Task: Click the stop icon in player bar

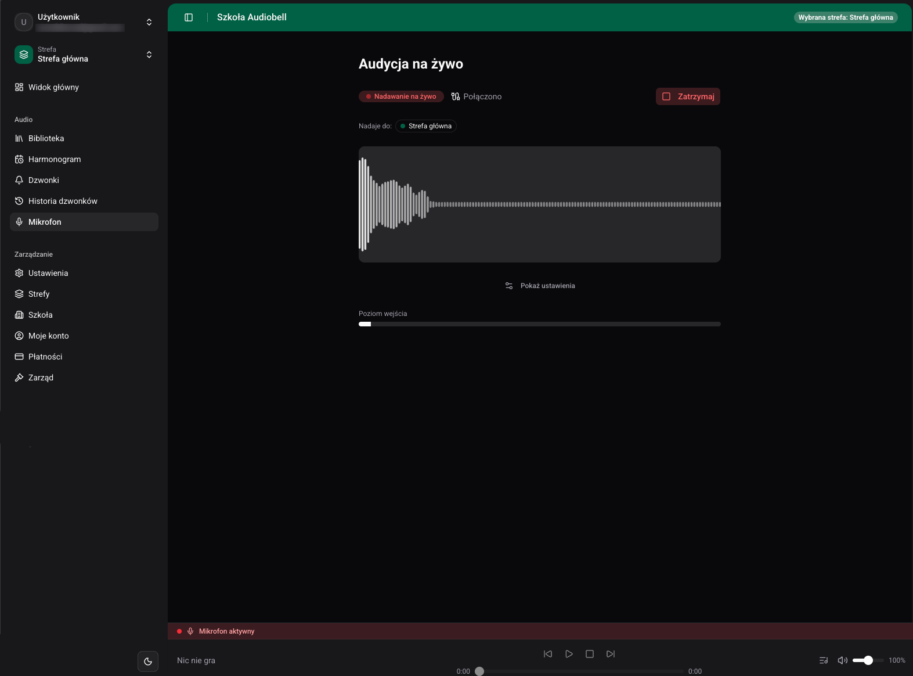Action: pos(590,654)
